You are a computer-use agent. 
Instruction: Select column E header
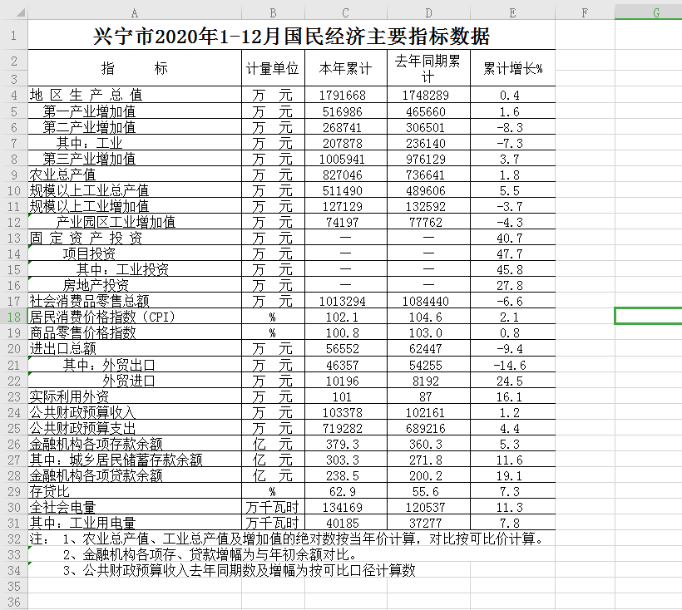[512, 12]
